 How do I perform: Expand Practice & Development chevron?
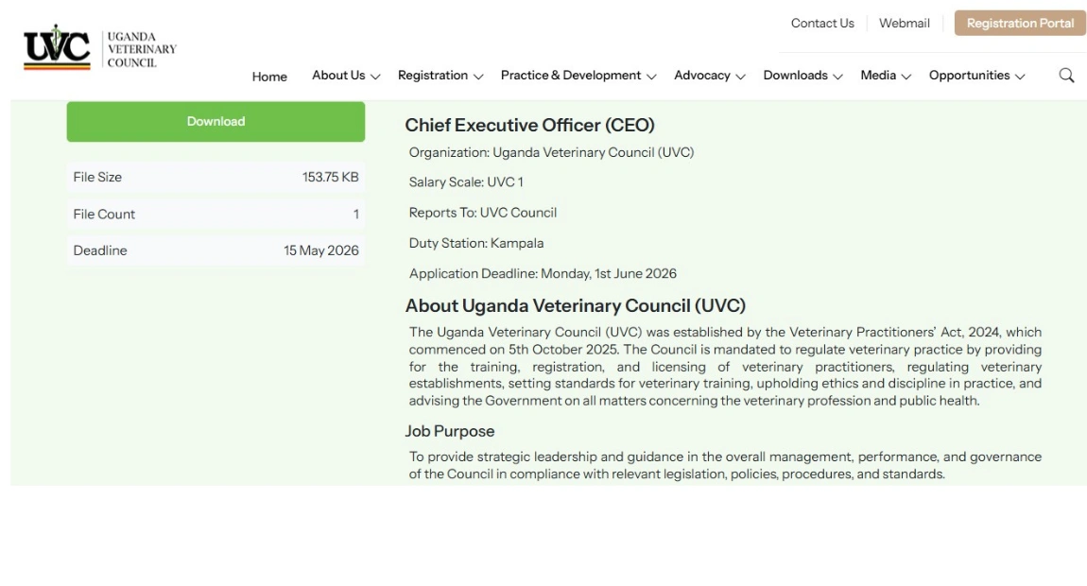point(651,77)
